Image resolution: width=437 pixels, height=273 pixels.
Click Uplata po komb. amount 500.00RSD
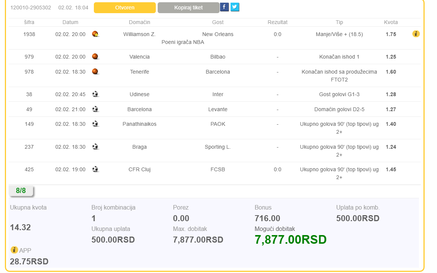(358, 218)
